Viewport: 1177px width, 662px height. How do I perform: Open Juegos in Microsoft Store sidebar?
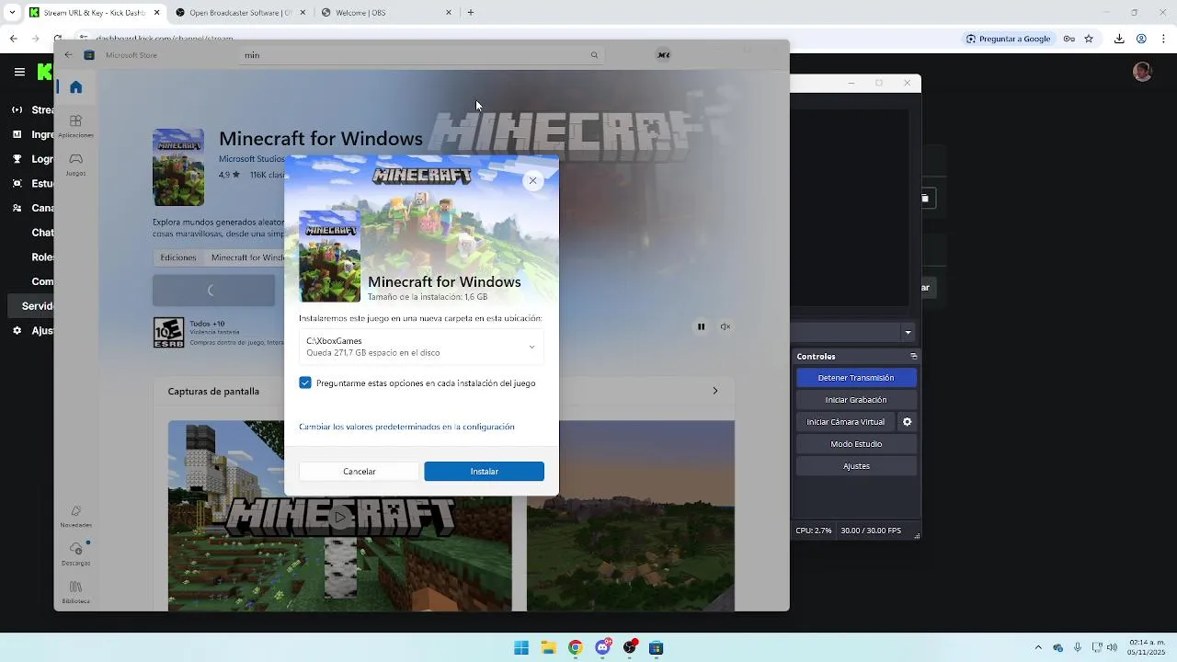click(x=75, y=165)
